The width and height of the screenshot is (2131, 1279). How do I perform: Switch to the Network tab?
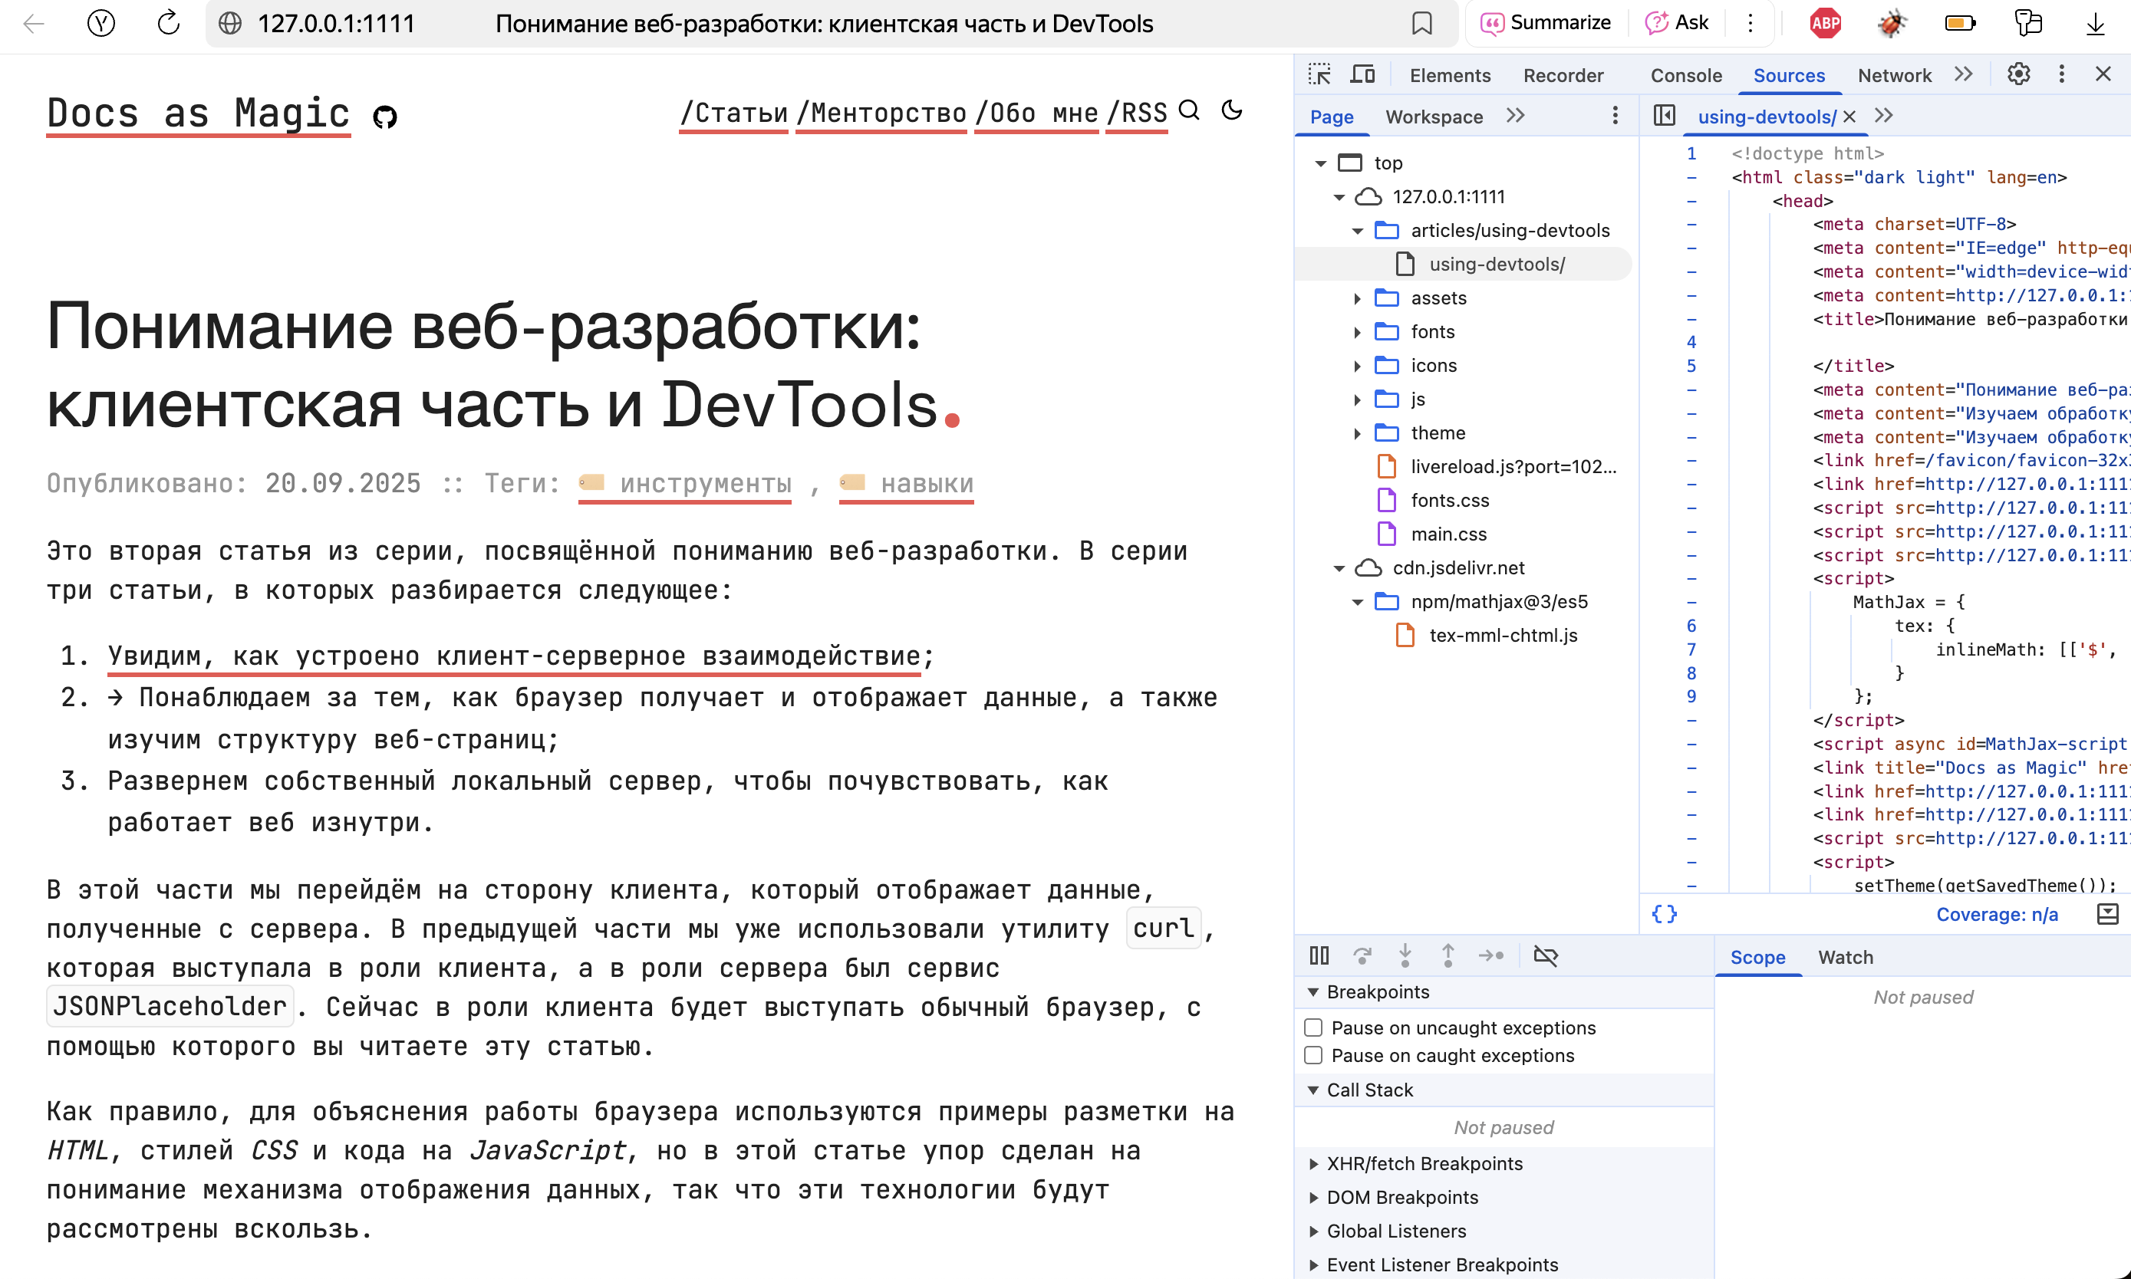click(1894, 75)
